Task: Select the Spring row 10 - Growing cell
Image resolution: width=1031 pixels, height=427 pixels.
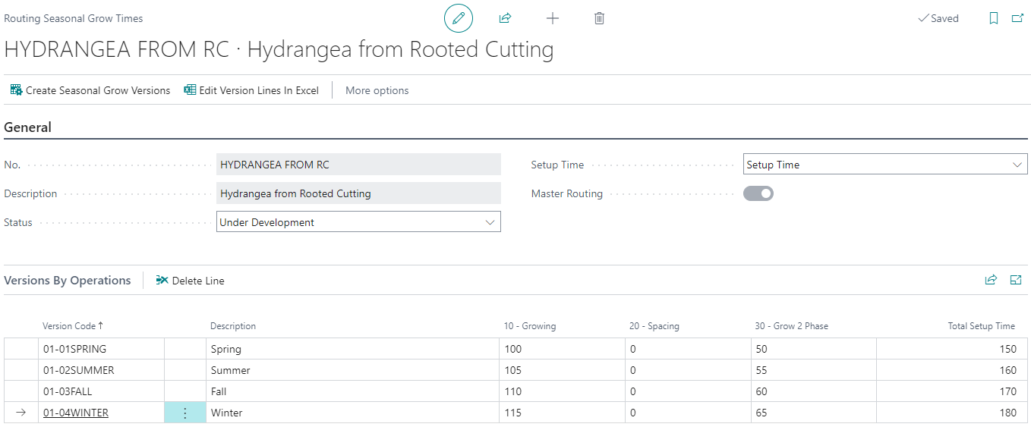Action: point(562,349)
